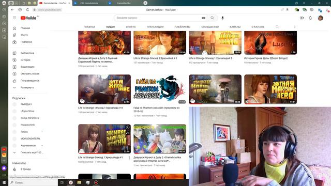Click the bookmark icon in the address bar
This screenshot has width=331, height=186.
click(x=288, y=10)
